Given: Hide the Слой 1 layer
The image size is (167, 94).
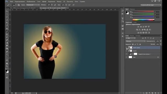Looking at the screenshot, I should [127, 51].
